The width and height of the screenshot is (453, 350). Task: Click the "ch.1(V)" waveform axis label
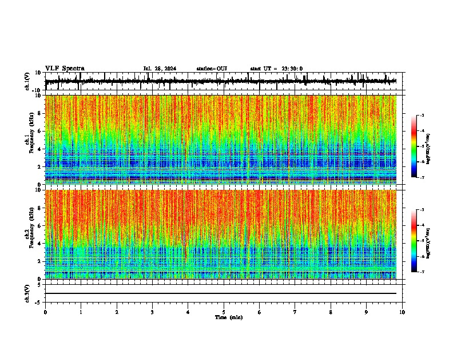pos(27,81)
